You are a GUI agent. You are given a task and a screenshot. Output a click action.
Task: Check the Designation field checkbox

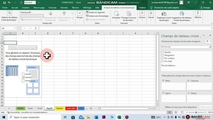click(162, 55)
